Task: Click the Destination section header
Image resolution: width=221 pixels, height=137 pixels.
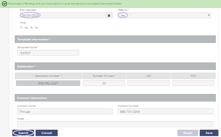Action: [x=115, y=66]
